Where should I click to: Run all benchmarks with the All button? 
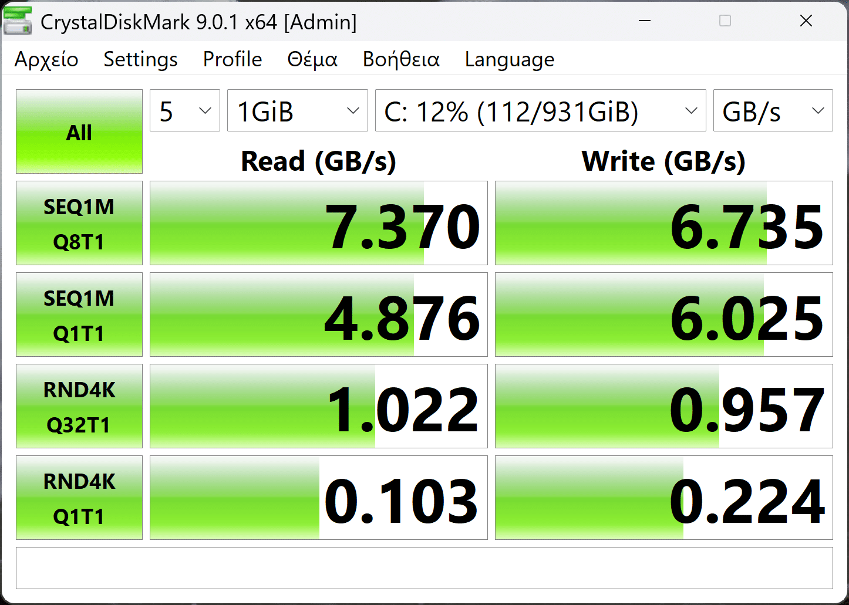coord(79,131)
